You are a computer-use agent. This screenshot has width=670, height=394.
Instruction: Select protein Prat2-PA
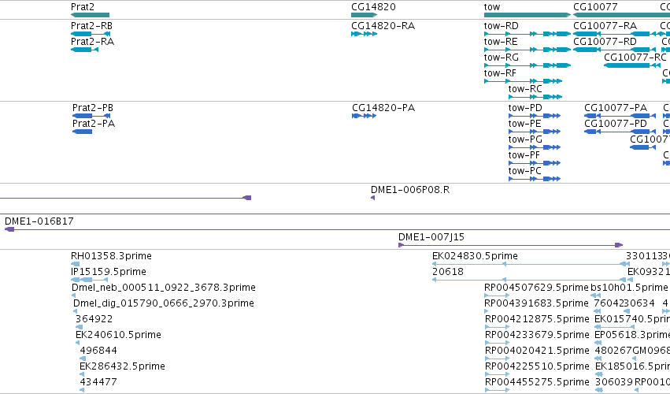click(x=94, y=124)
